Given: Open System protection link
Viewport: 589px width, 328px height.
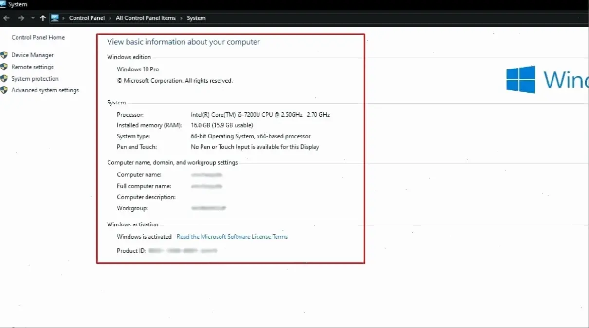Looking at the screenshot, I should tap(35, 79).
